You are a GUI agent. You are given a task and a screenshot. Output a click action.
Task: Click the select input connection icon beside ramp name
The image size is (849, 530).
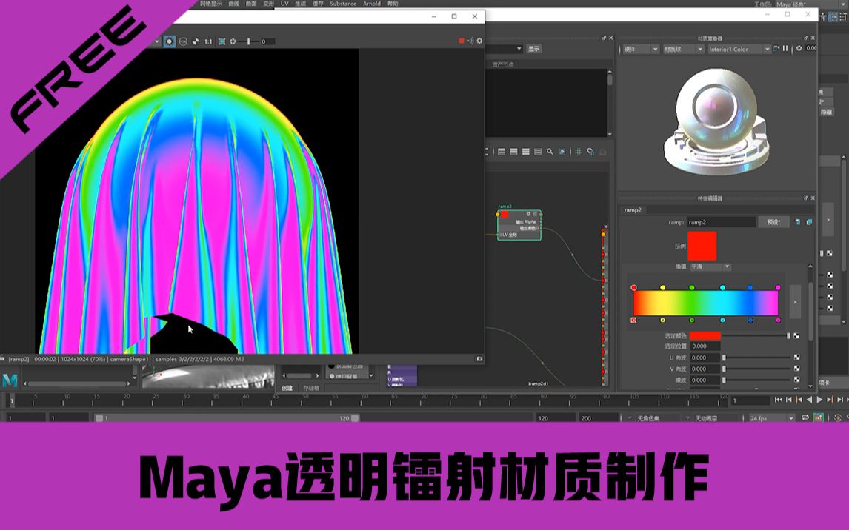(x=798, y=222)
